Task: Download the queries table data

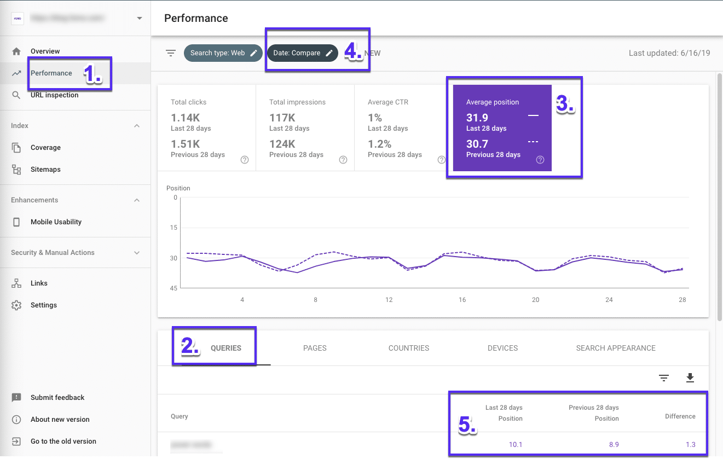Action: click(x=690, y=377)
